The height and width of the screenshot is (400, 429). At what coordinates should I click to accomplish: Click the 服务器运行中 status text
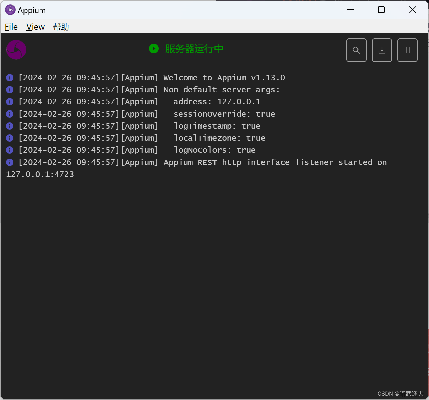(x=194, y=49)
